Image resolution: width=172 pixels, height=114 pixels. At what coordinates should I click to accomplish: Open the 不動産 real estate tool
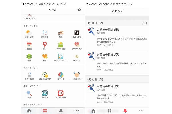tap(29, 46)
